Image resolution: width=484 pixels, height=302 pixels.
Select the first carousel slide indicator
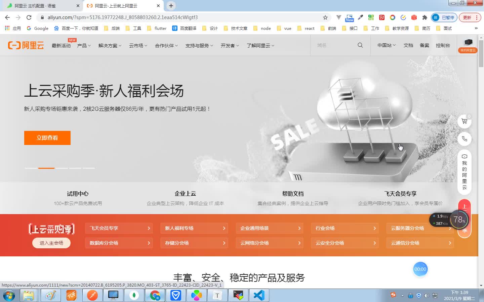[31, 168]
